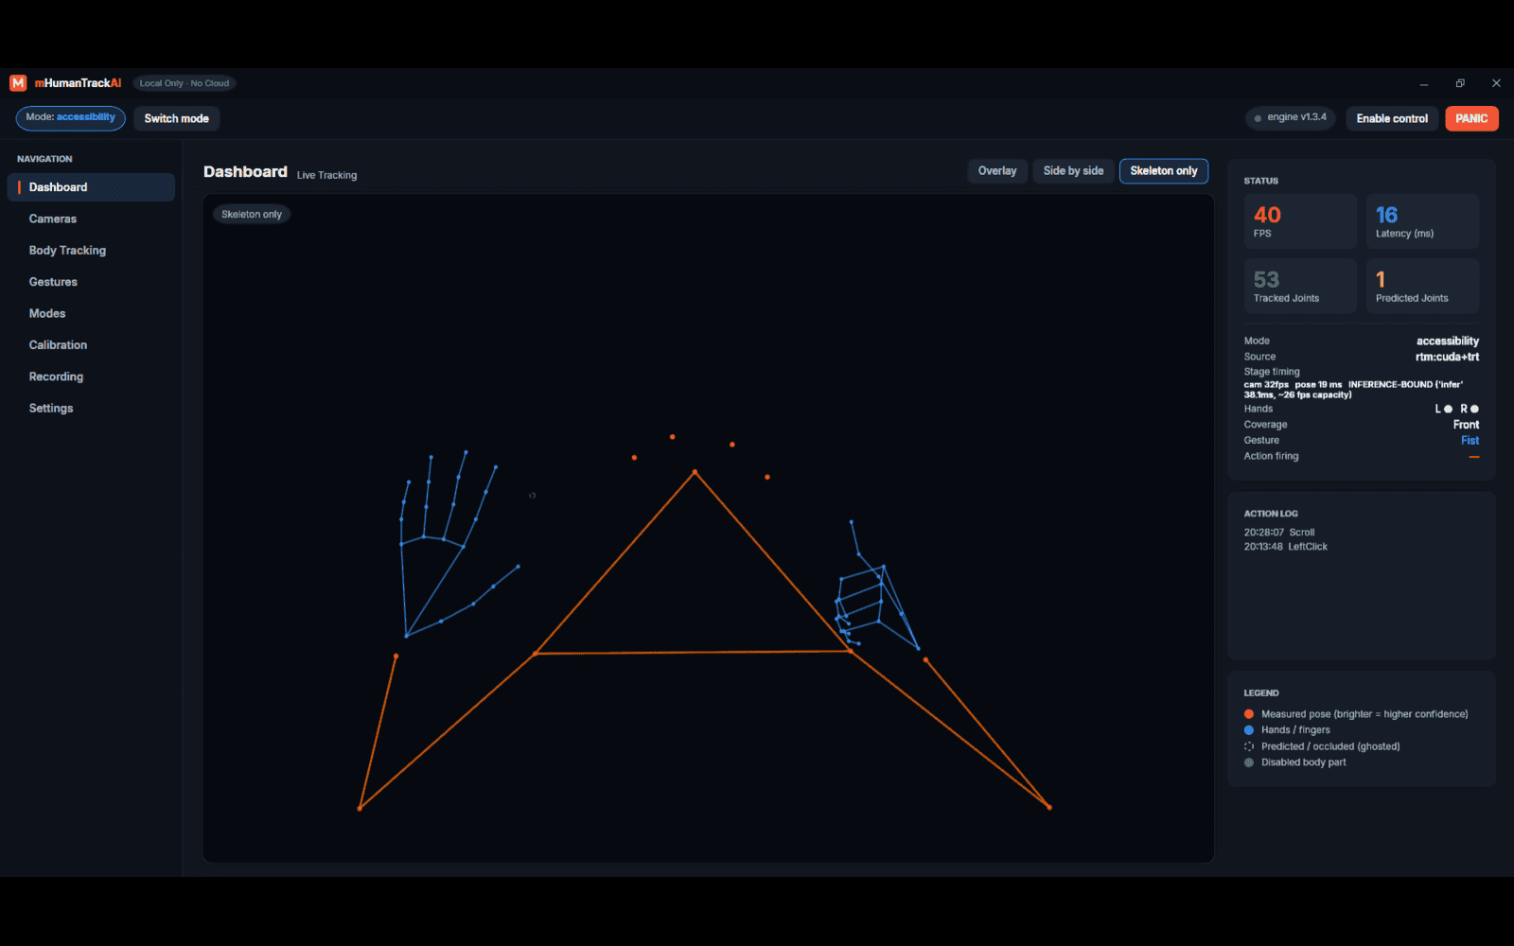Click the Front coverage value

coord(1466,425)
